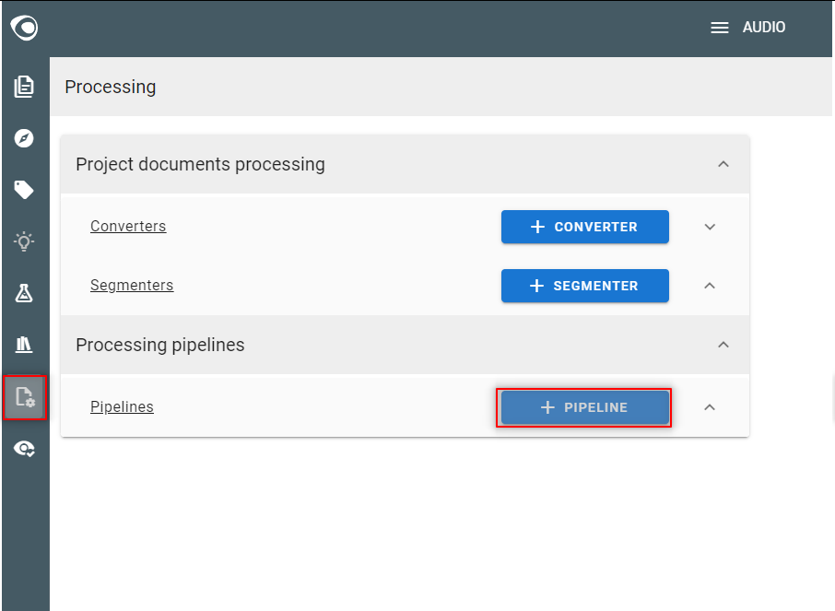
Task: Open the tag labels icon in sidebar
Action: click(24, 190)
